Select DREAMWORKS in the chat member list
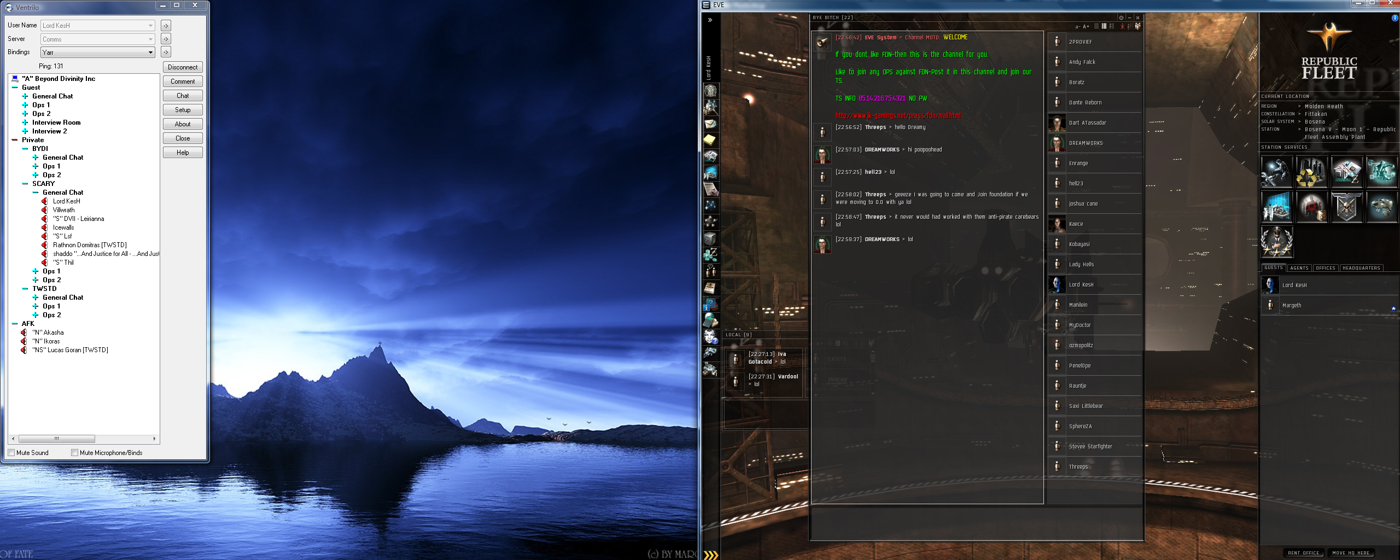The image size is (1400, 560). coord(1095,143)
